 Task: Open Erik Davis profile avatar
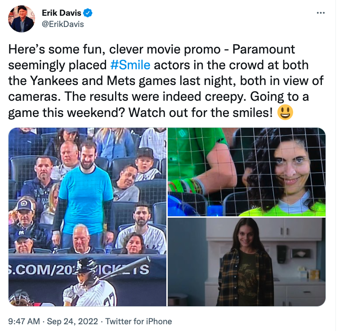click(x=22, y=19)
